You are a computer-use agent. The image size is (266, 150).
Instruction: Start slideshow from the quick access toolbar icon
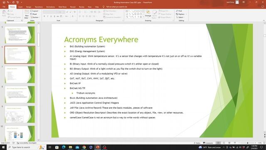17,2
